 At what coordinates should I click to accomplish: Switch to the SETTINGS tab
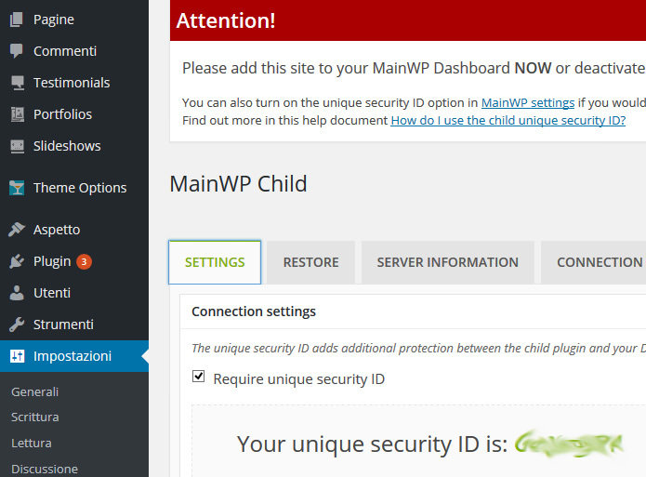click(x=215, y=262)
